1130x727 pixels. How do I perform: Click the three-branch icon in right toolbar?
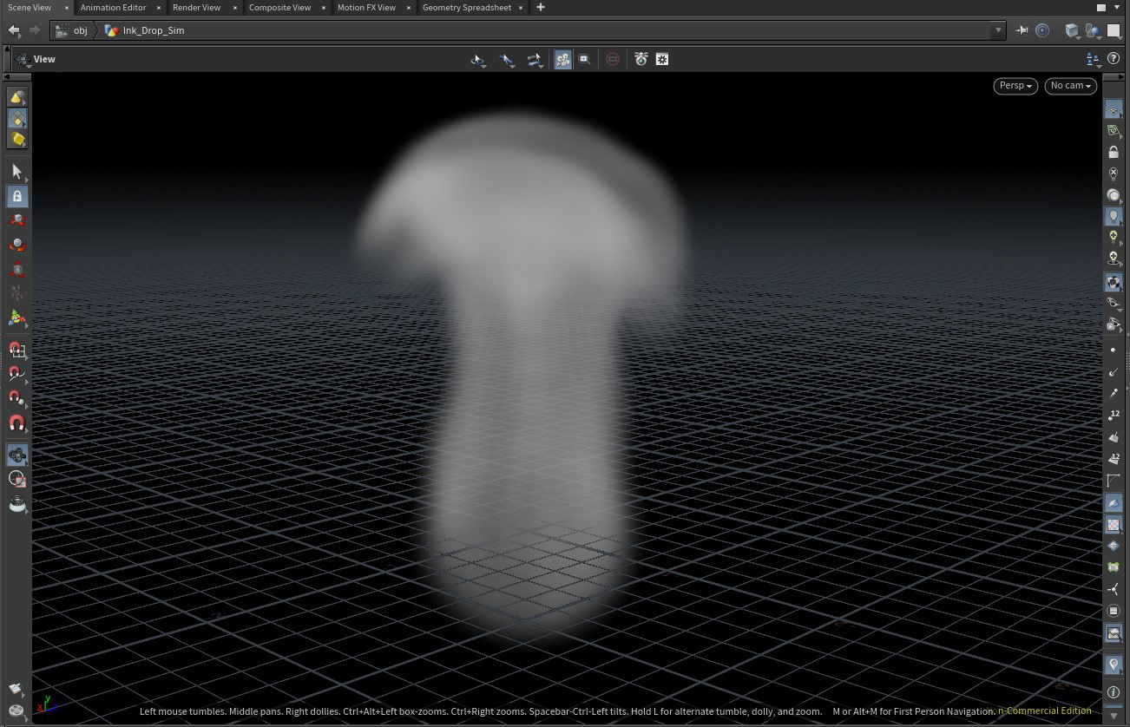1114,590
